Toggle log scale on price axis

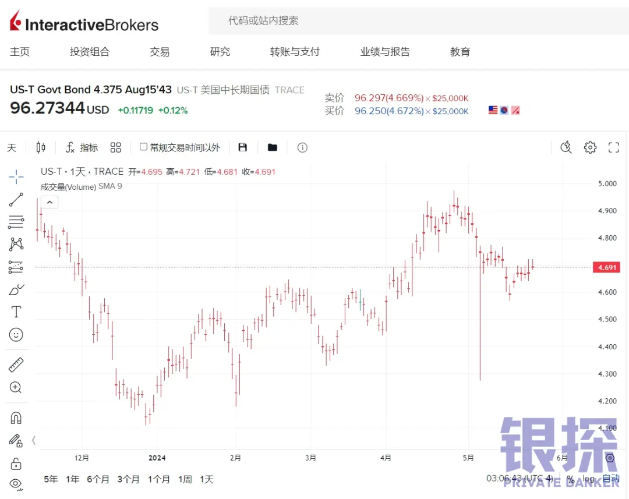(588, 478)
